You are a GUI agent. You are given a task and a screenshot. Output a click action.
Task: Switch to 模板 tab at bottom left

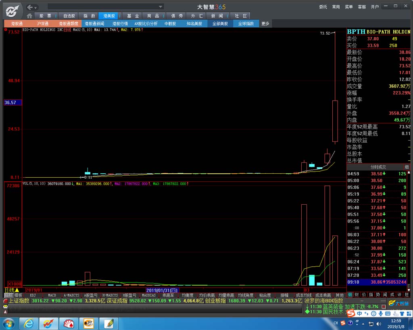pos(18,295)
